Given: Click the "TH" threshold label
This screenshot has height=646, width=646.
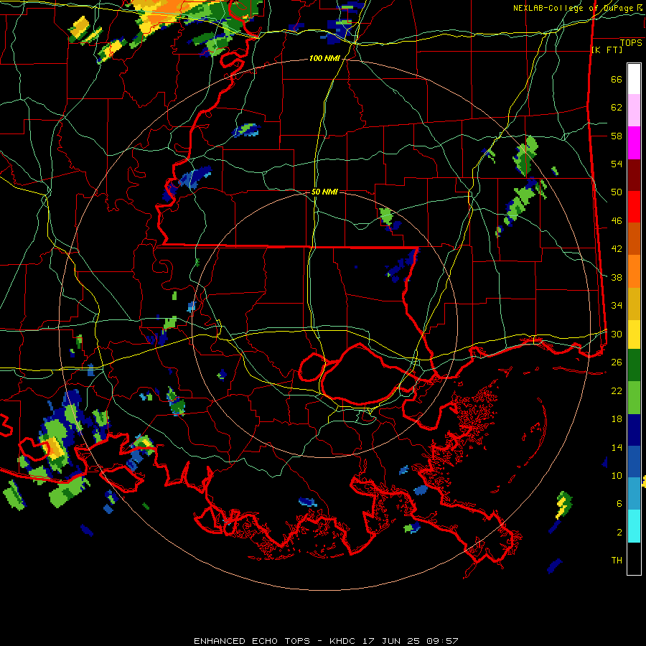Looking at the screenshot, I should (x=617, y=561).
